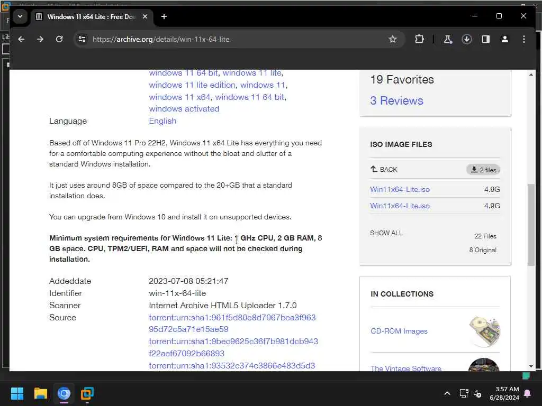Open Chrome three-dot menu
Viewport: 542px width, 406px height.
[x=524, y=39]
